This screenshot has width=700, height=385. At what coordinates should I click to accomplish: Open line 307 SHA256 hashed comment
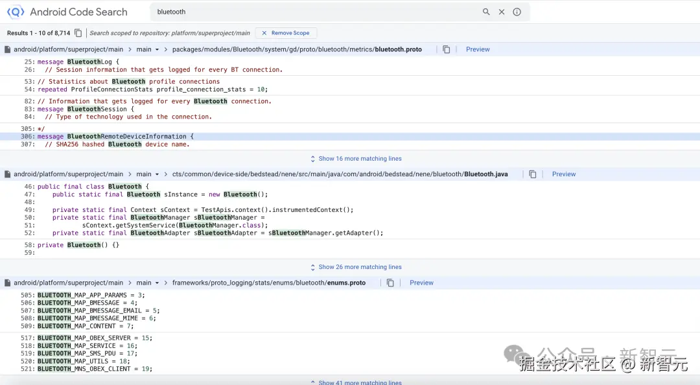(117, 145)
